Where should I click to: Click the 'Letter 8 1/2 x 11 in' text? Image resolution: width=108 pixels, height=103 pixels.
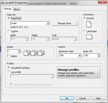[x=19, y=27]
